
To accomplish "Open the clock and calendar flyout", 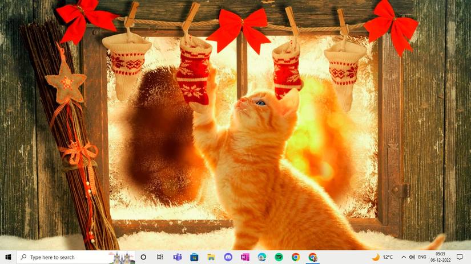I will click(440, 257).
